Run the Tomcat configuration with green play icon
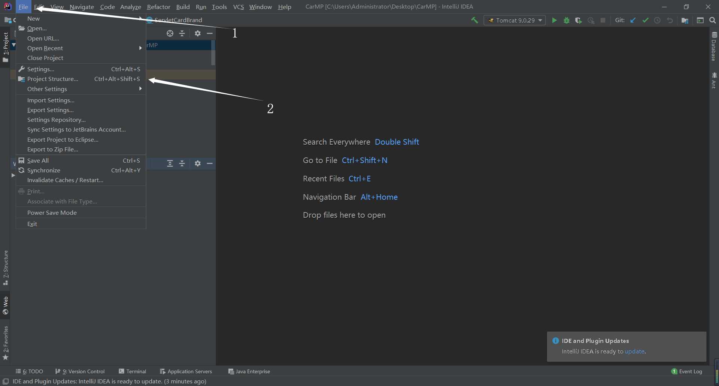 click(554, 20)
